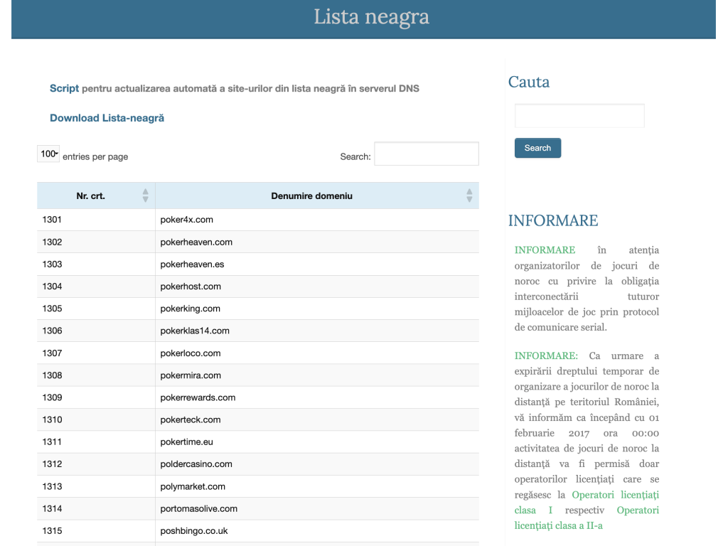Select the polymarket.com row
The width and height of the screenshot is (728, 546).
[257, 486]
